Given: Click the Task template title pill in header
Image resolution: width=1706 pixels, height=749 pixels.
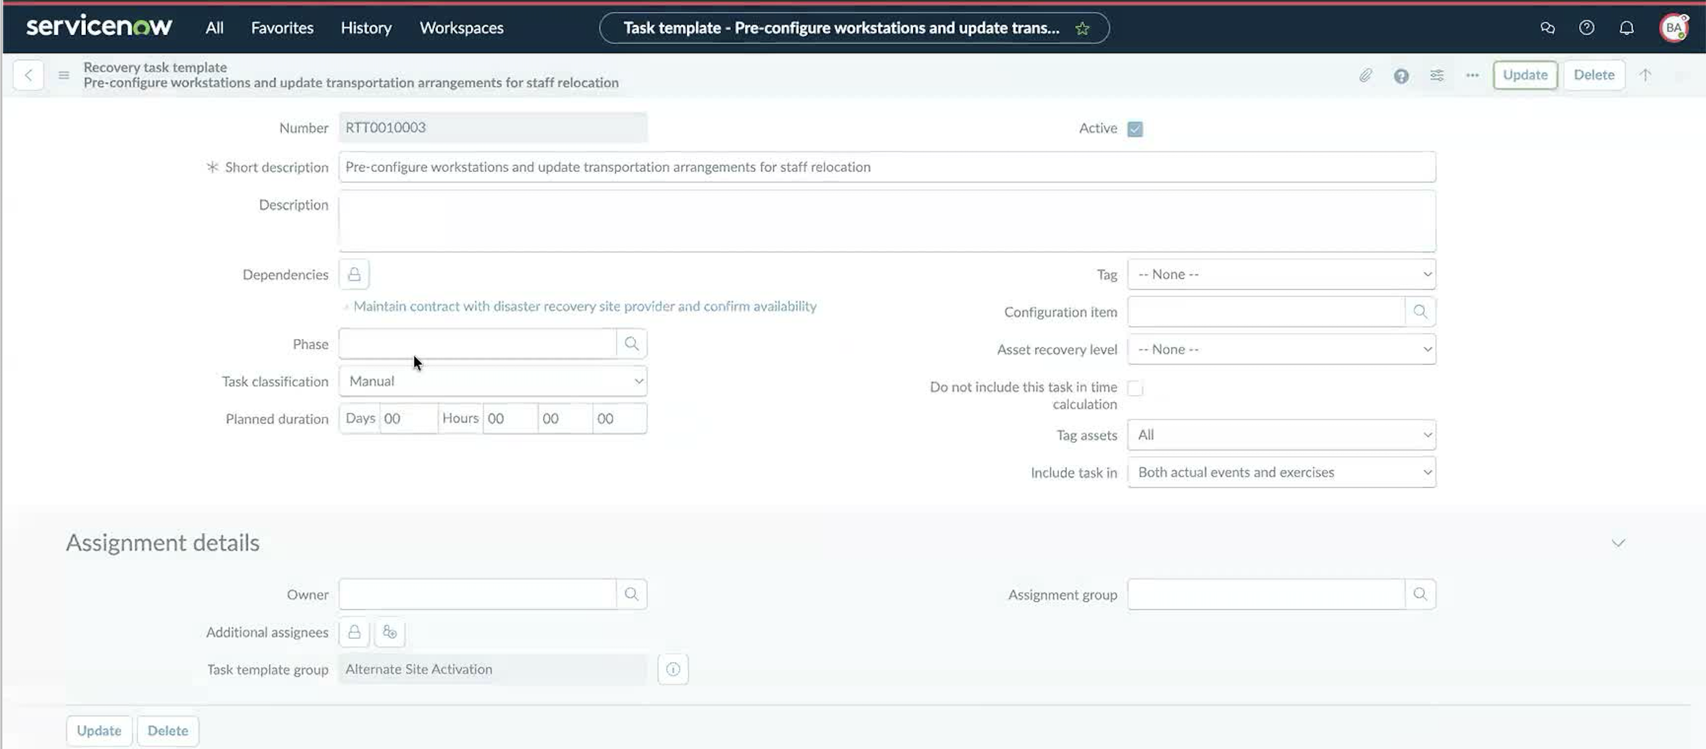Looking at the screenshot, I should (854, 28).
